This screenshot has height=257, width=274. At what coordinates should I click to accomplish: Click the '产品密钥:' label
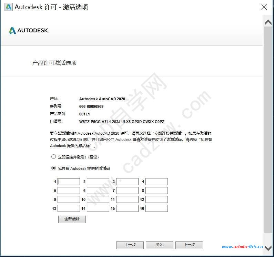point(58,114)
